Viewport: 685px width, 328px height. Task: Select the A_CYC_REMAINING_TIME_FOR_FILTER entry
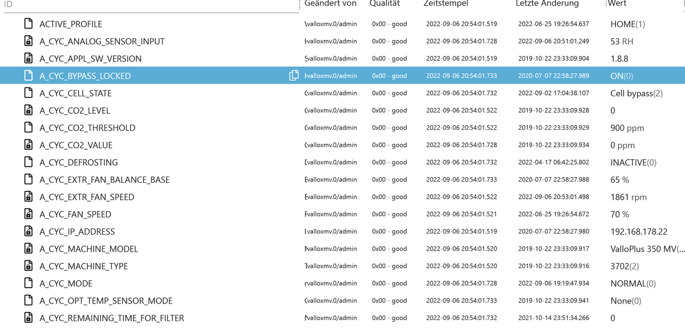point(112,318)
